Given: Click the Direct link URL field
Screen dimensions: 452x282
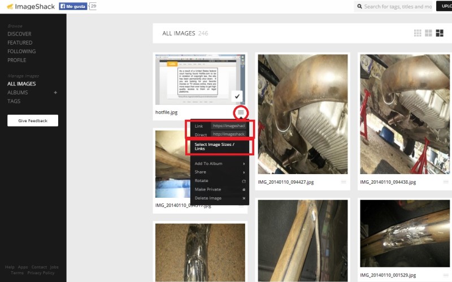Looking at the screenshot, I should tap(228, 135).
